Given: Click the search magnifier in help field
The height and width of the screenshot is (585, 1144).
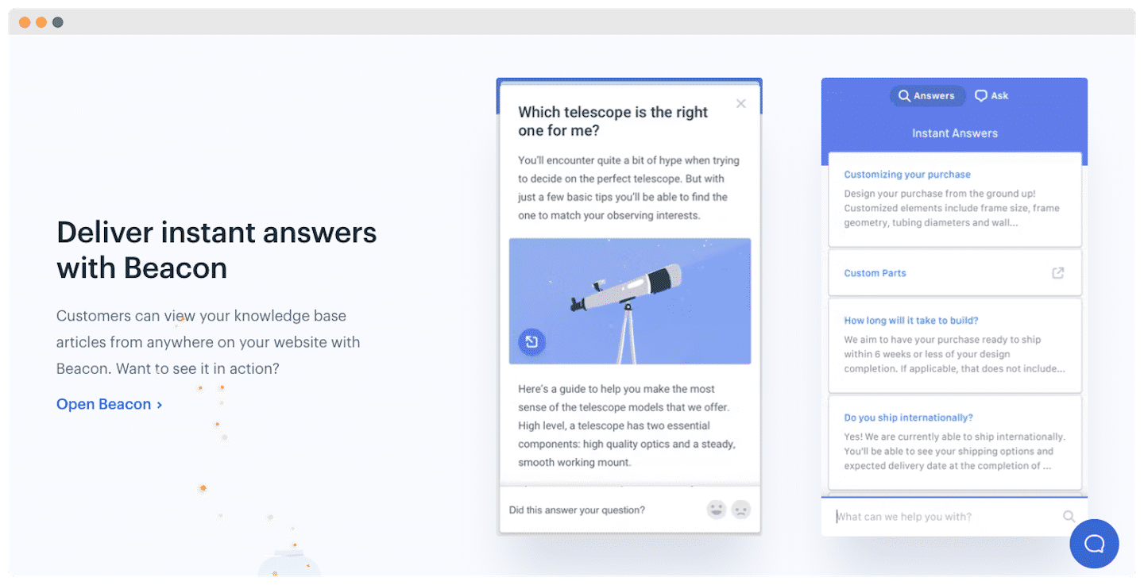Looking at the screenshot, I should click(x=1069, y=516).
